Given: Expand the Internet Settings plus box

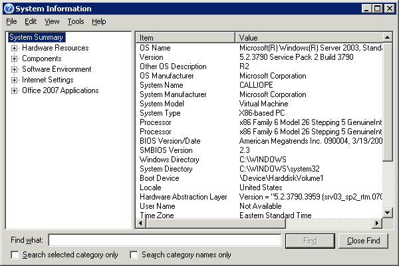Looking at the screenshot, I should coord(14,80).
